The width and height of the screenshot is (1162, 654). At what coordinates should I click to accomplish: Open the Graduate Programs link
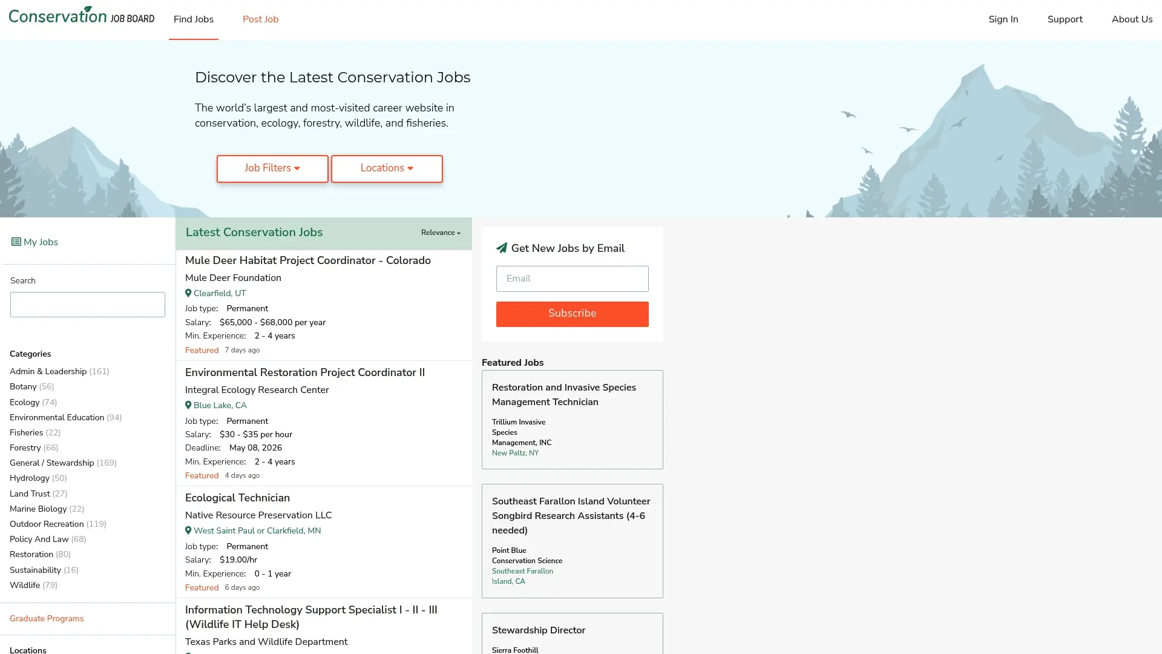(47, 618)
